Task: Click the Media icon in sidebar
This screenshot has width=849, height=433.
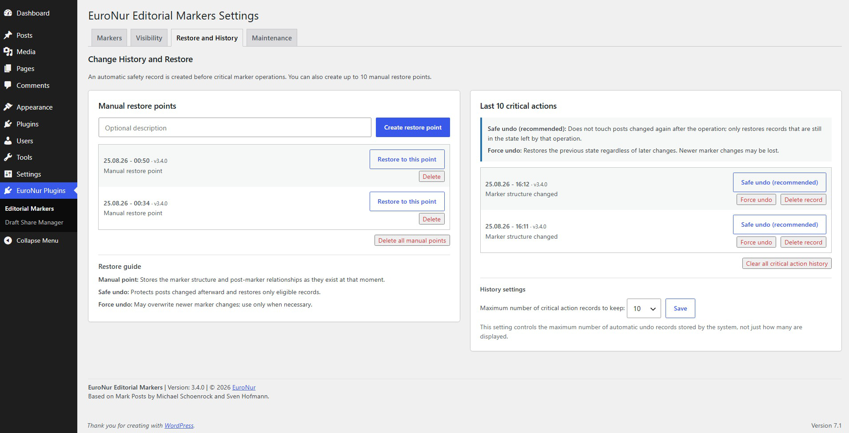Action: point(8,52)
